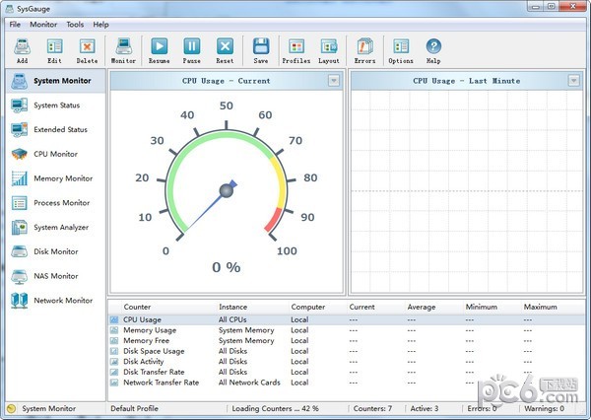Open System Status in the sidebar

click(56, 105)
